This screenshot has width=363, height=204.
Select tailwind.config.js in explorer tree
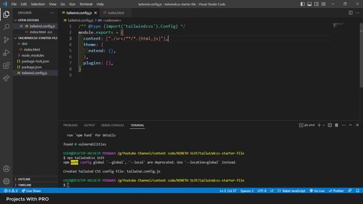click(35, 73)
